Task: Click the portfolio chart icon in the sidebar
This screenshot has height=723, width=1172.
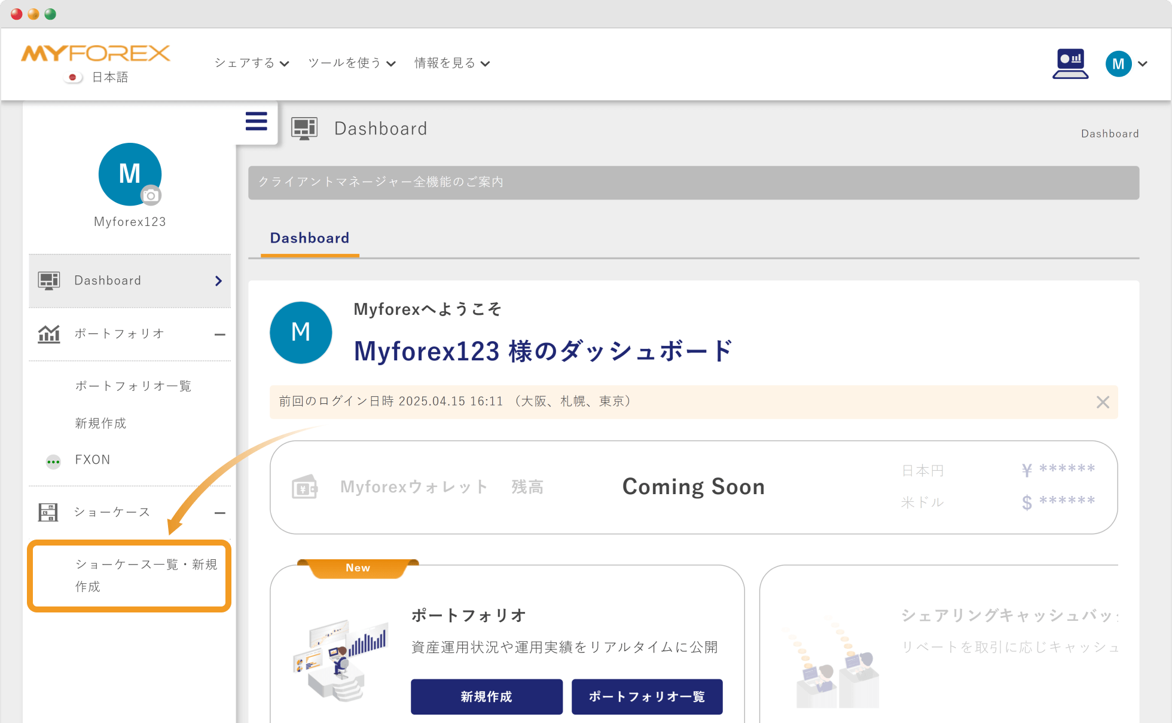Action: pos(50,333)
